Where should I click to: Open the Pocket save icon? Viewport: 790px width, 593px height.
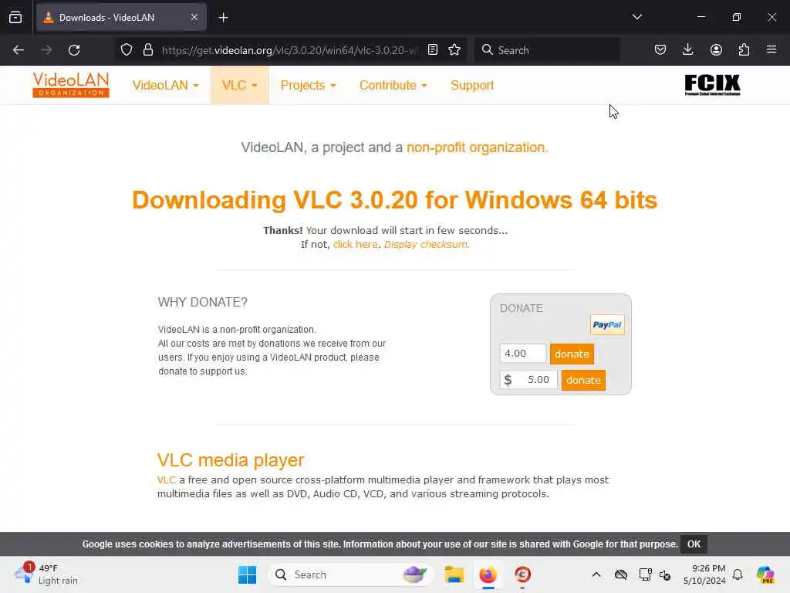click(x=660, y=49)
